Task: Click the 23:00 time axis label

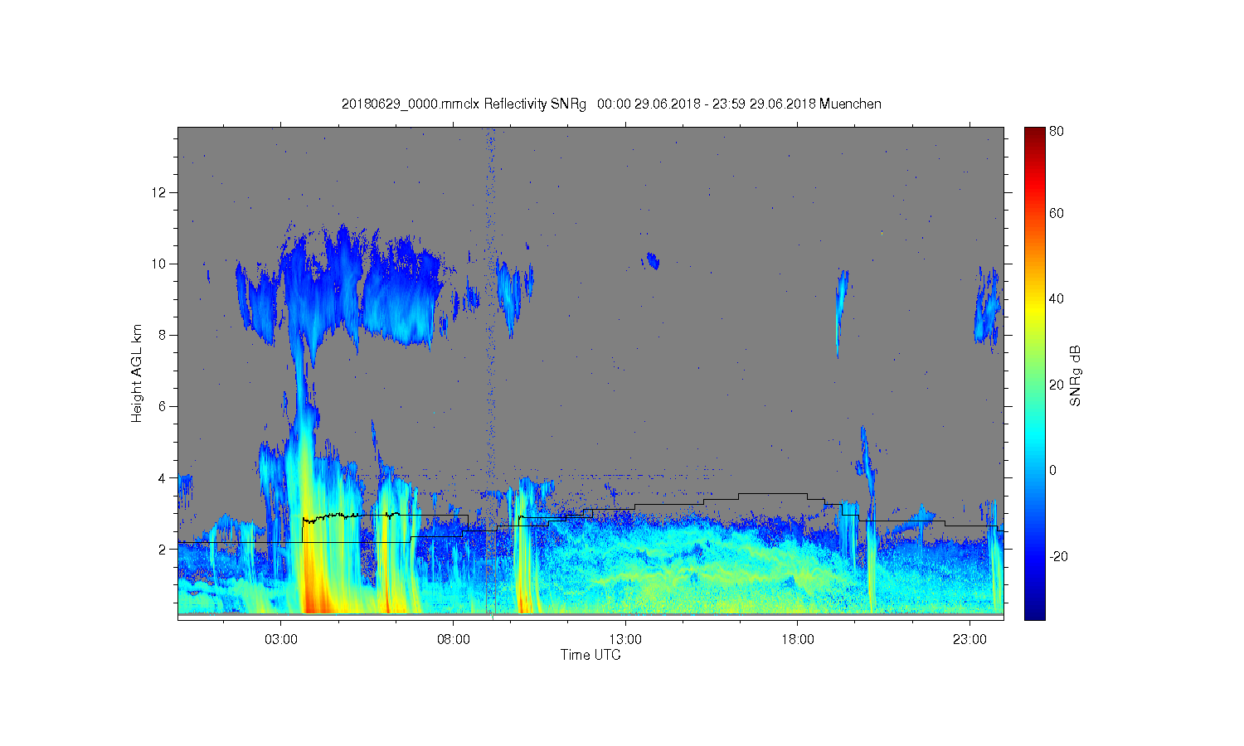Action: point(969,640)
